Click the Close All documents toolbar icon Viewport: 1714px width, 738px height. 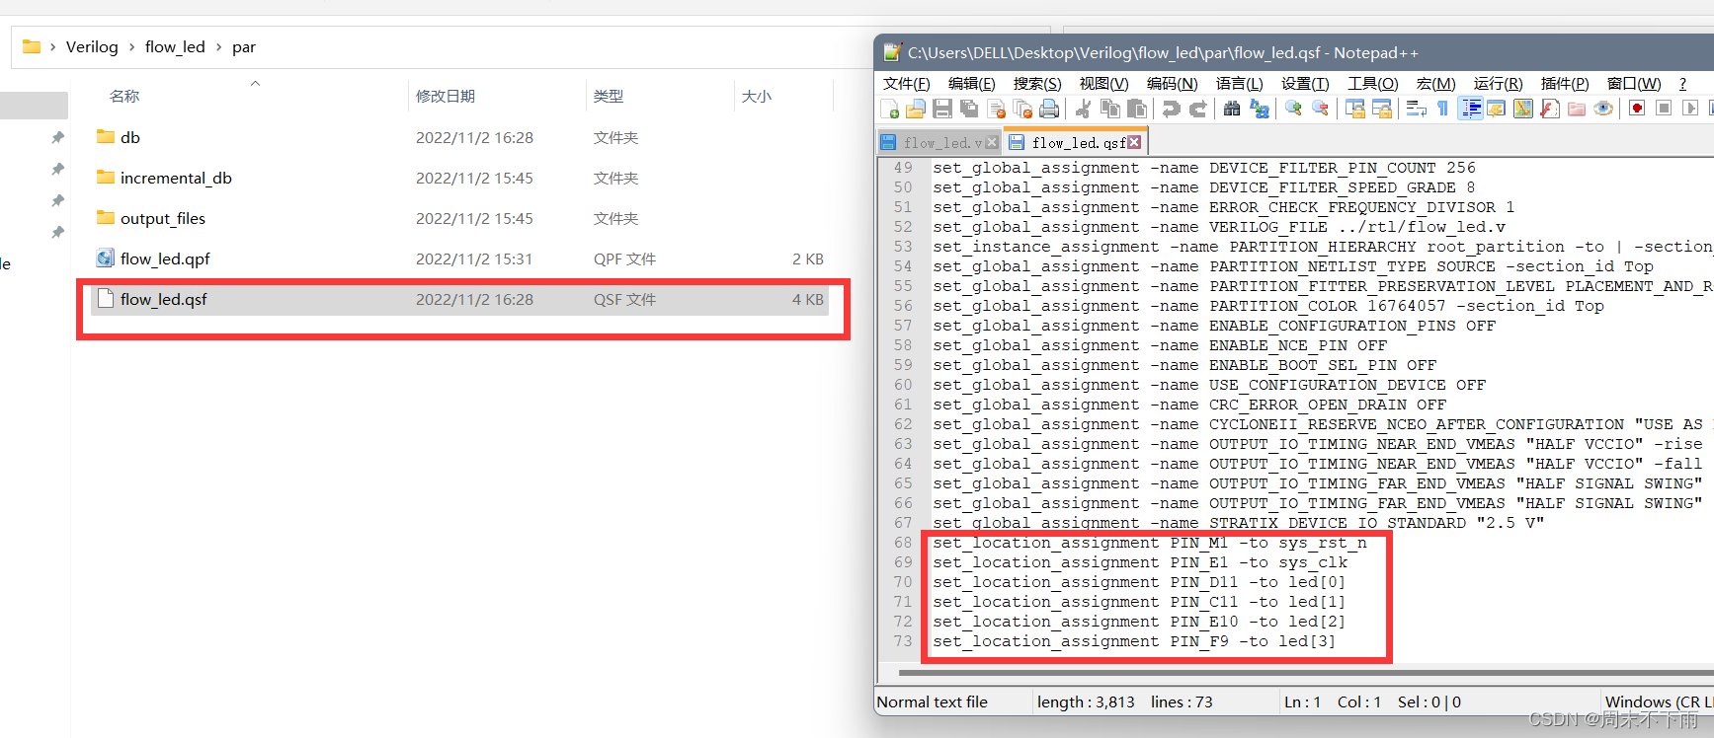tap(1022, 109)
